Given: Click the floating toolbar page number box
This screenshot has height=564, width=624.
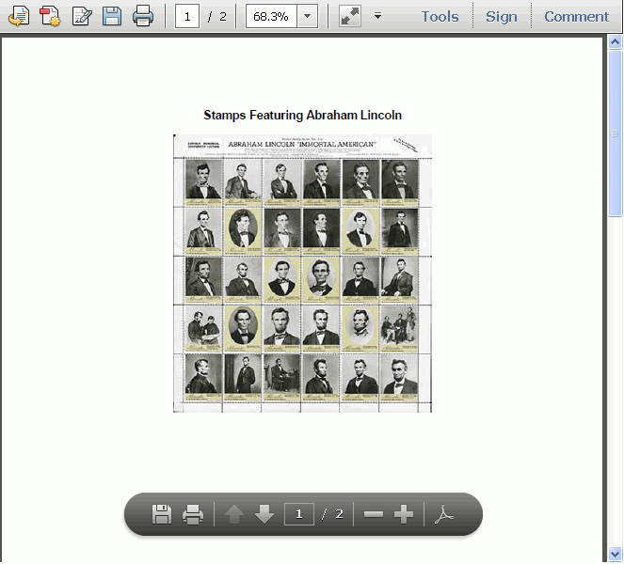Looking at the screenshot, I should click(x=299, y=514).
